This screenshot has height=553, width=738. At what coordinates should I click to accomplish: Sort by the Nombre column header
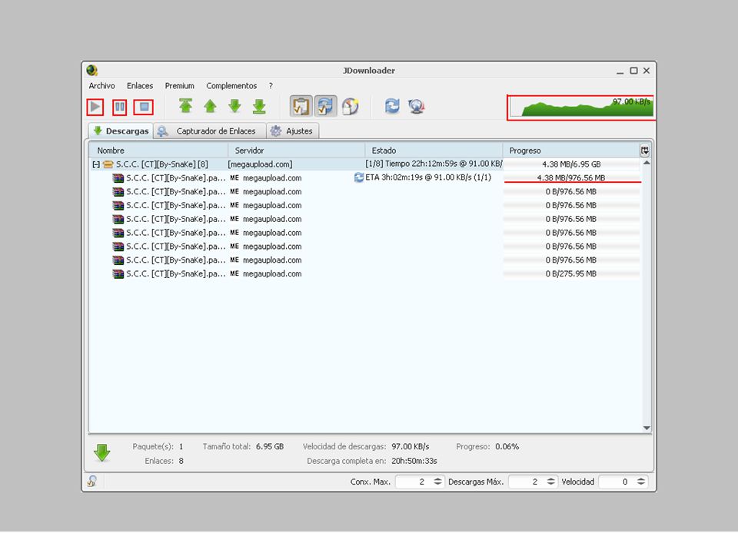coord(158,151)
